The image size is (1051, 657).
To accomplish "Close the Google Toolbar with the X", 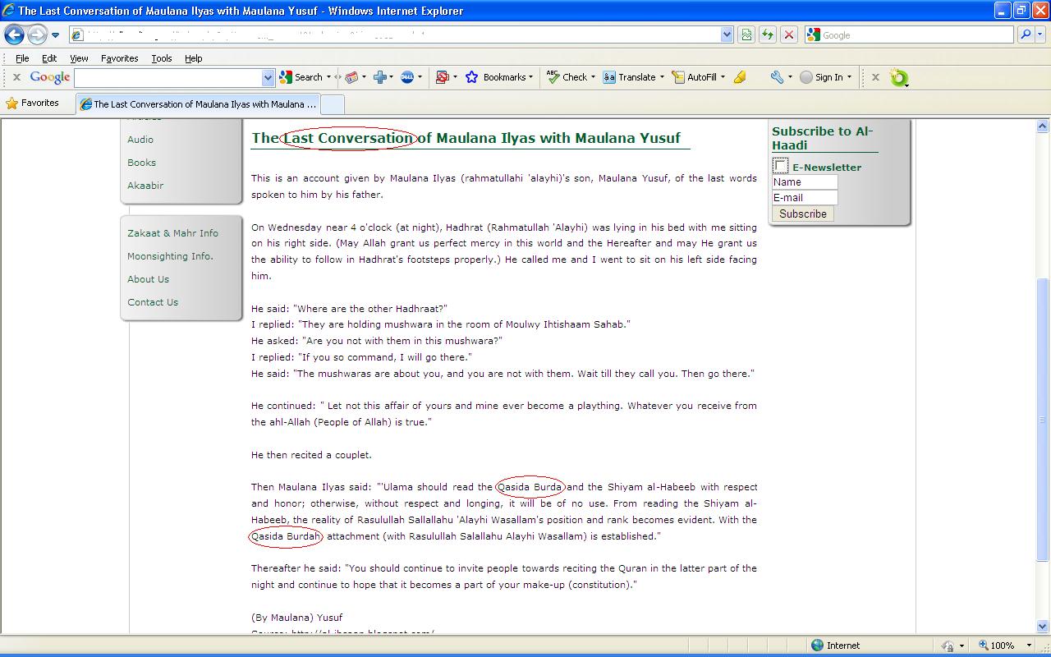I will 16,77.
